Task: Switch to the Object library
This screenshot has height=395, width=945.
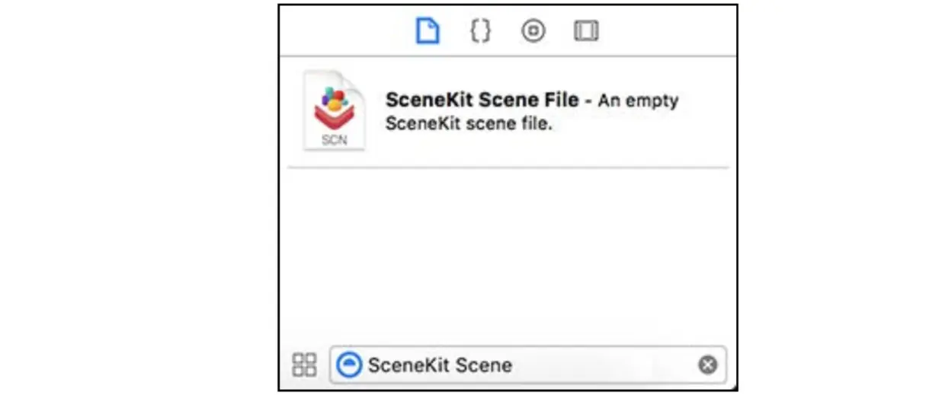Action: point(533,30)
